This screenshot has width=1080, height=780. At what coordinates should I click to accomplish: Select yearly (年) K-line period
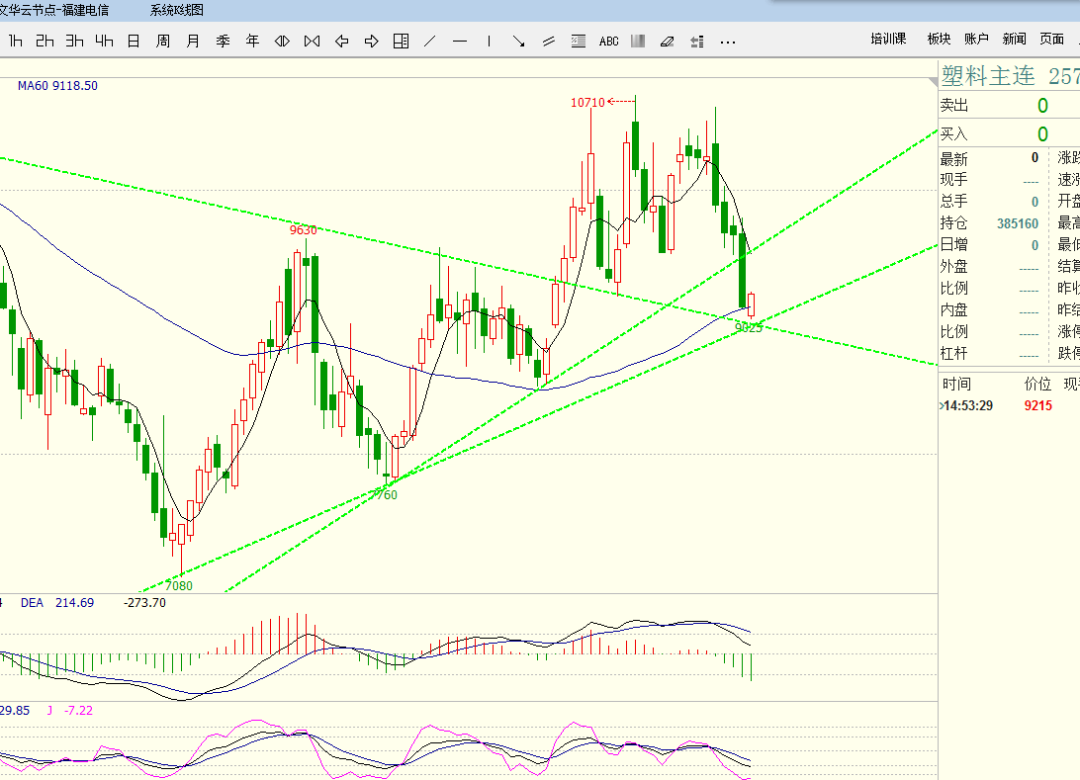pyautogui.click(x=252, y=42)
